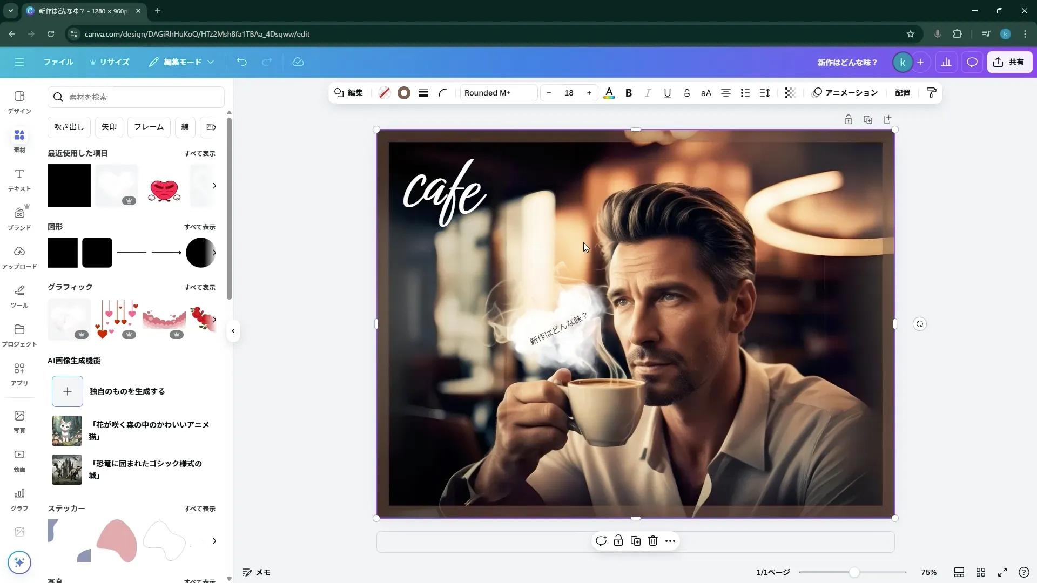This screenshot has width=1037, height=583.
Task: Click the copy style paint roller icon
Action: [x=931, y=93]
